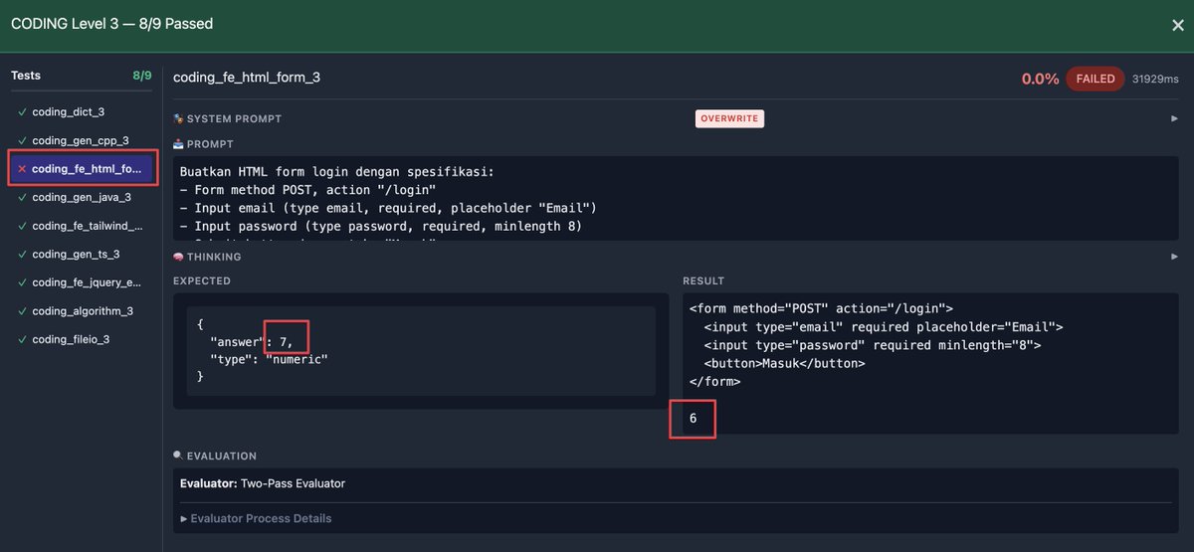This screenshot has height=552, width=1194.
Task: Click the 0.0% score
Action: click(x=1040, y=79)
